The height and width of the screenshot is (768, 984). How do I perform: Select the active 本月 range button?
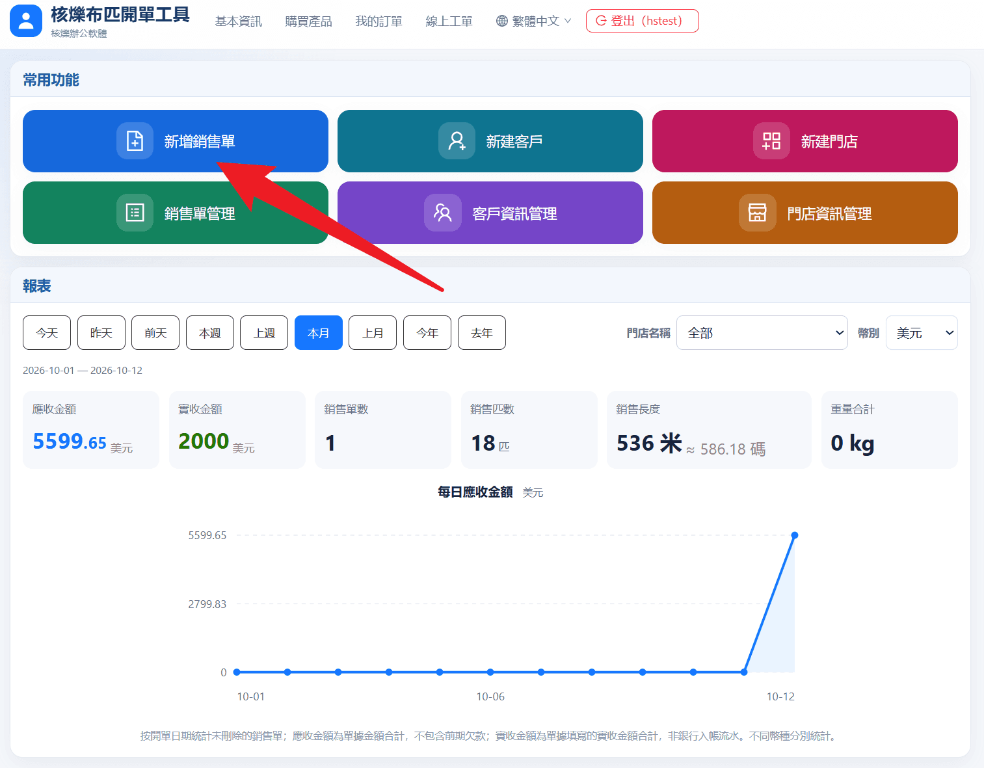pos(319,332)
